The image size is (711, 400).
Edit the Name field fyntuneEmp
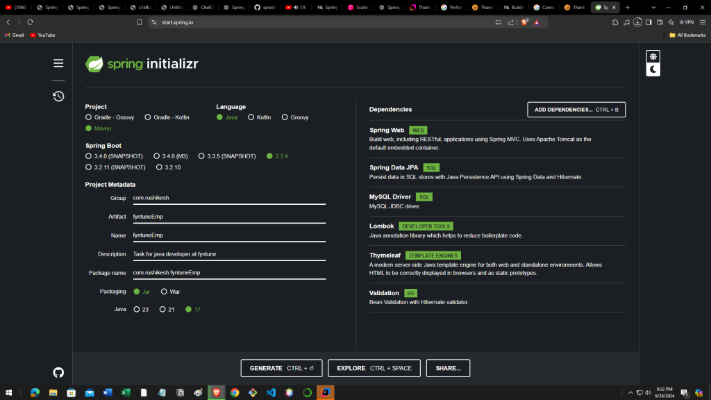229,235
